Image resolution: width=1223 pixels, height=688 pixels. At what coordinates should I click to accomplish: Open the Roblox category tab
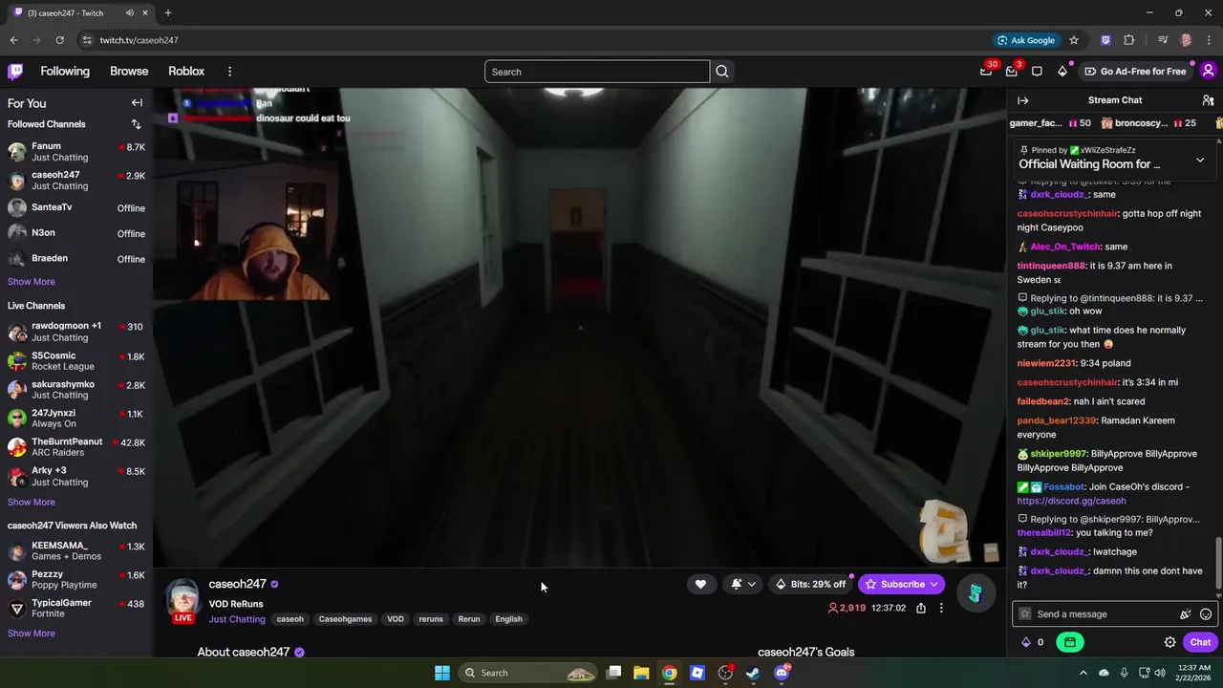click(x=186, y=72)
